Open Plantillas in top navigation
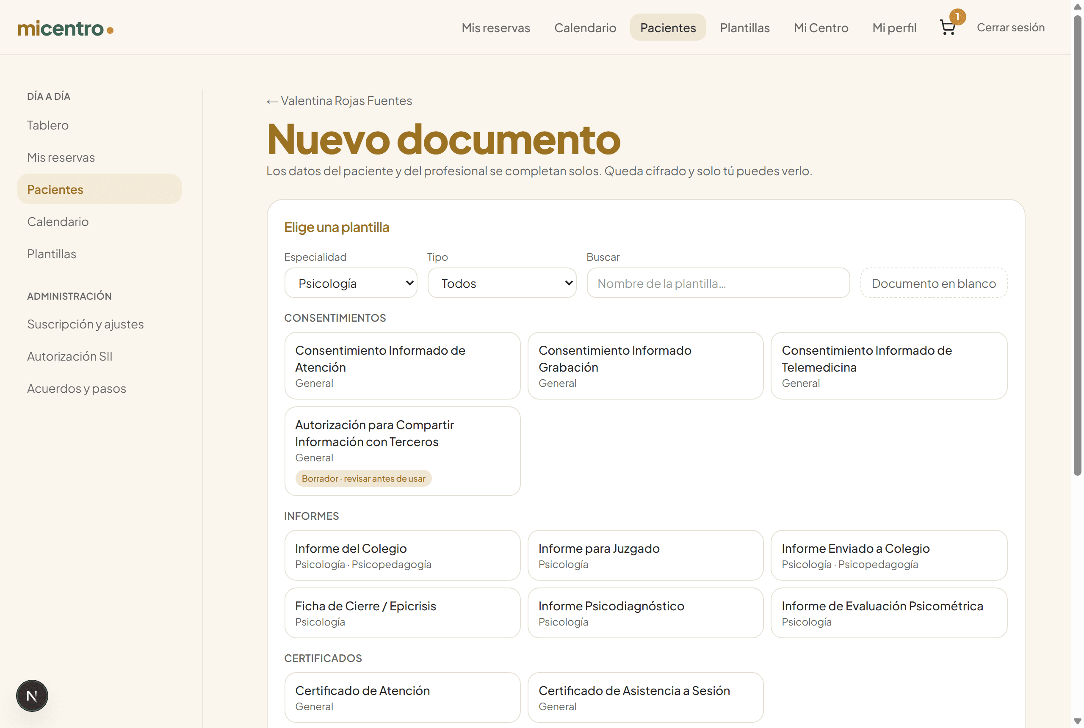This screenshot has width=1084, height=728. [x=744, y=28]
